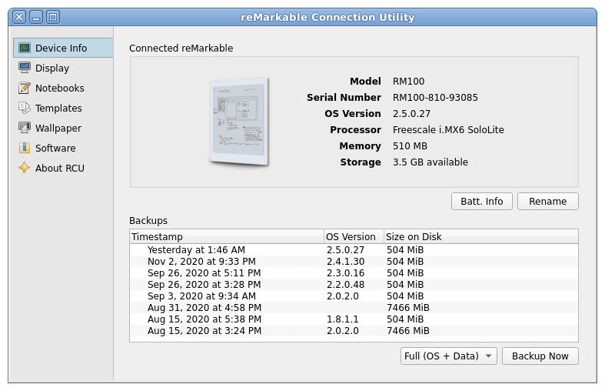Screen dimensions: 605x391
Task: Open the Display pane
Action: point(64,68)
